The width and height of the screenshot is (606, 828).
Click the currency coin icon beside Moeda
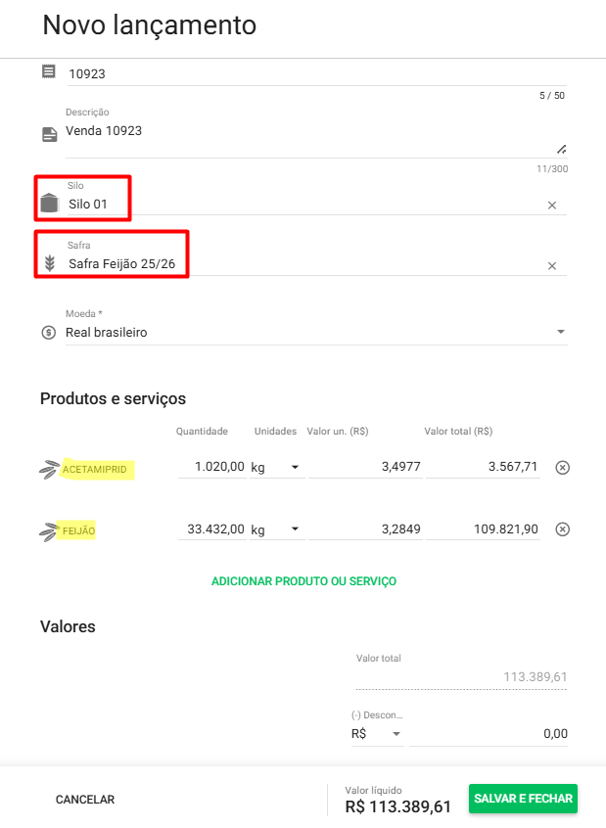(x=49, y=333)
